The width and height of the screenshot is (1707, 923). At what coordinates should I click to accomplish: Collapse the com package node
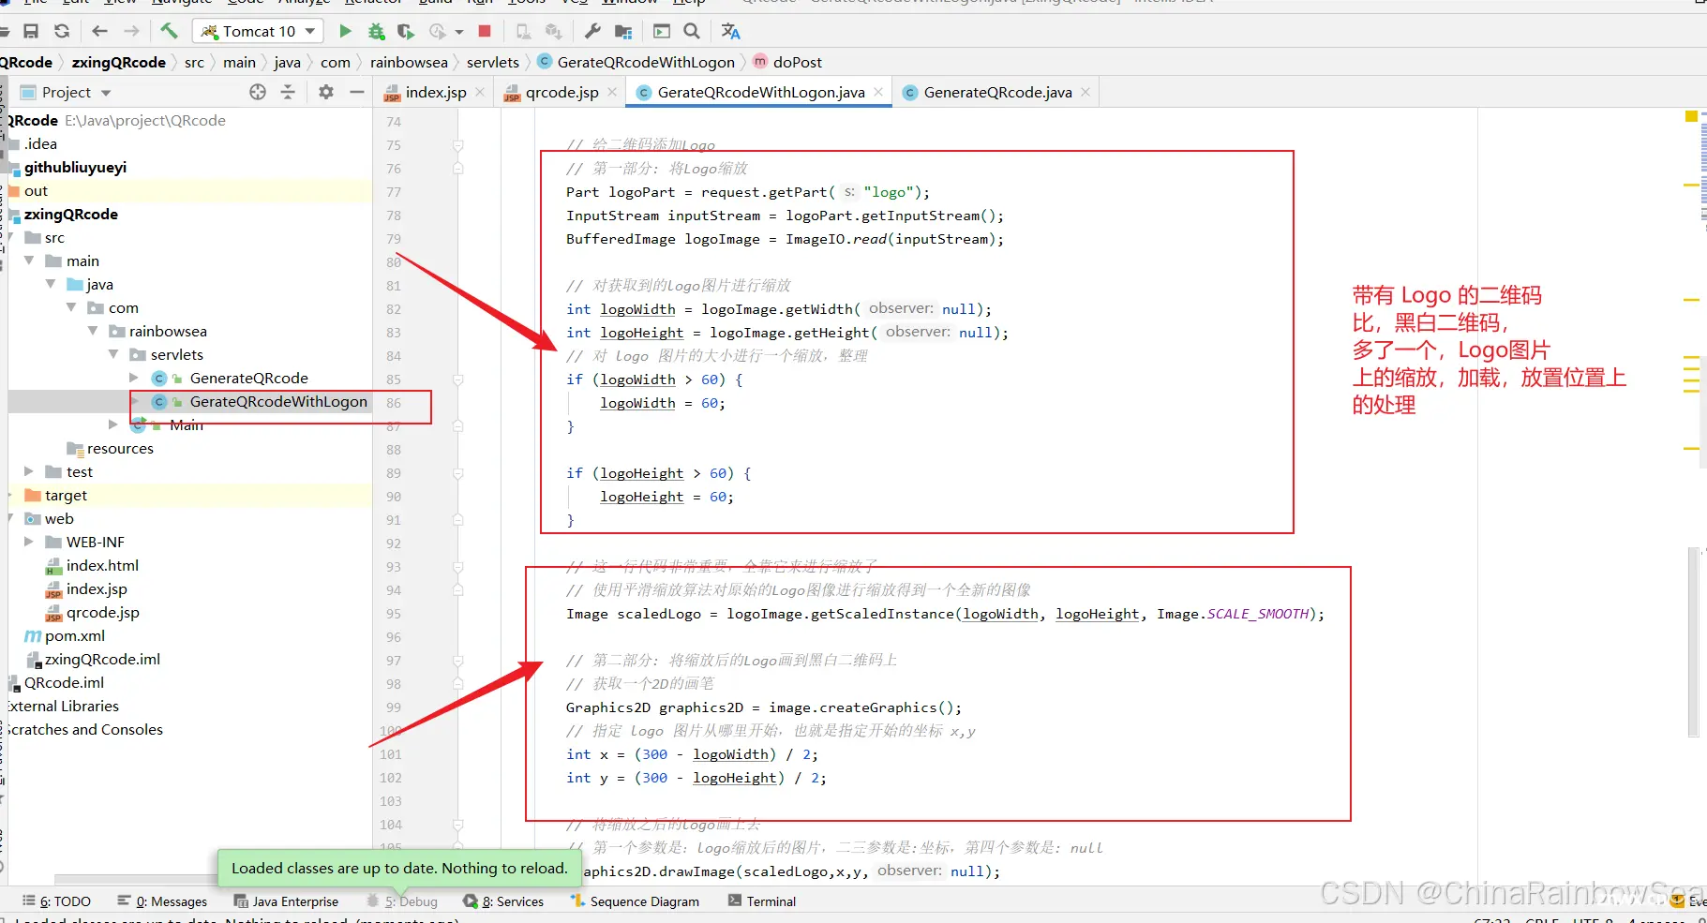coord(71,307)
